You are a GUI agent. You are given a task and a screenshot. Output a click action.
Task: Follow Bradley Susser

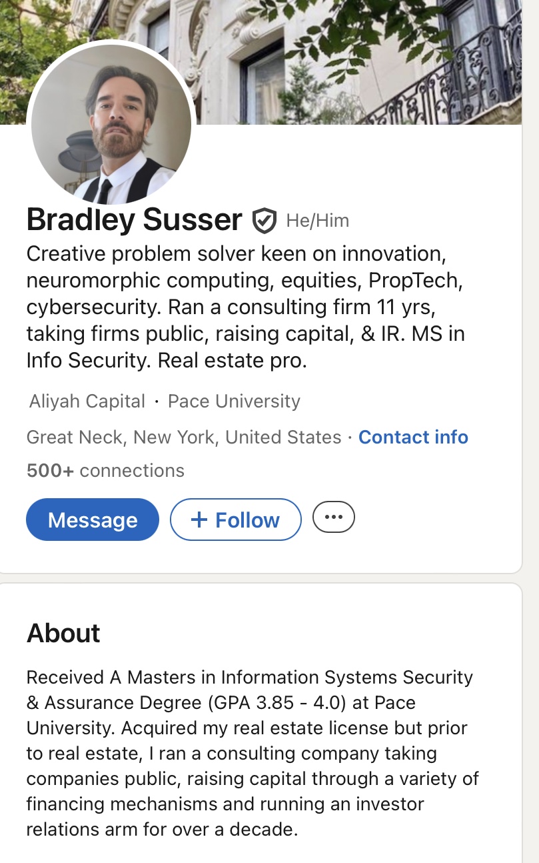click(236, 520)
